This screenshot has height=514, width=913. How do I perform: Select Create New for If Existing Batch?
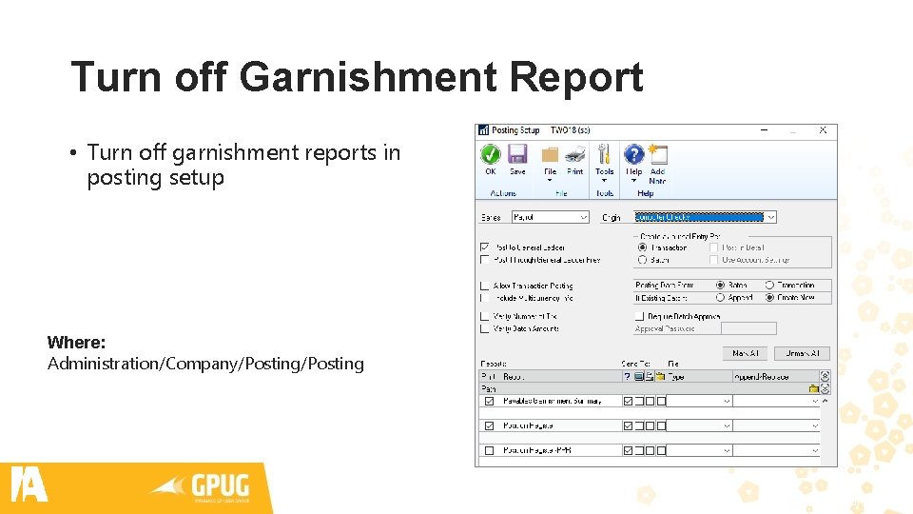point(769,297)
